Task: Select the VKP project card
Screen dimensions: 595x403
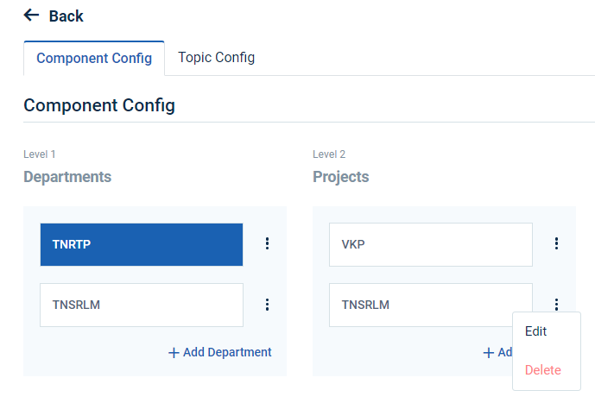Action: [431, 244]
